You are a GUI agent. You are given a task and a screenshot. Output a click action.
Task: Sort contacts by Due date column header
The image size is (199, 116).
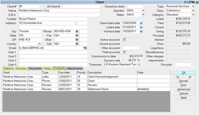(67, 73)
